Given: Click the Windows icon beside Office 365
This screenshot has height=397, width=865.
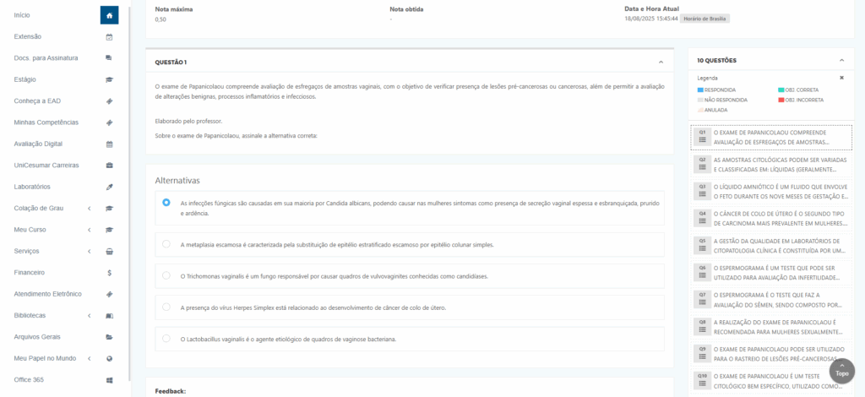Looking at the screenshot, I should [x=109, y=380].
